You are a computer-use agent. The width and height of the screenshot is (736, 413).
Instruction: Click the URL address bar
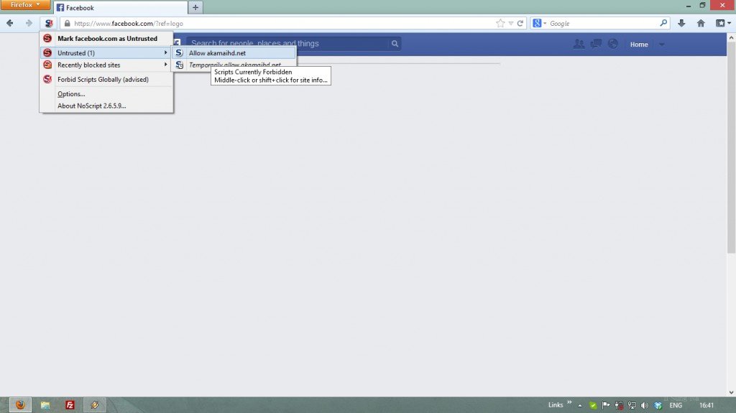[294, 23]
